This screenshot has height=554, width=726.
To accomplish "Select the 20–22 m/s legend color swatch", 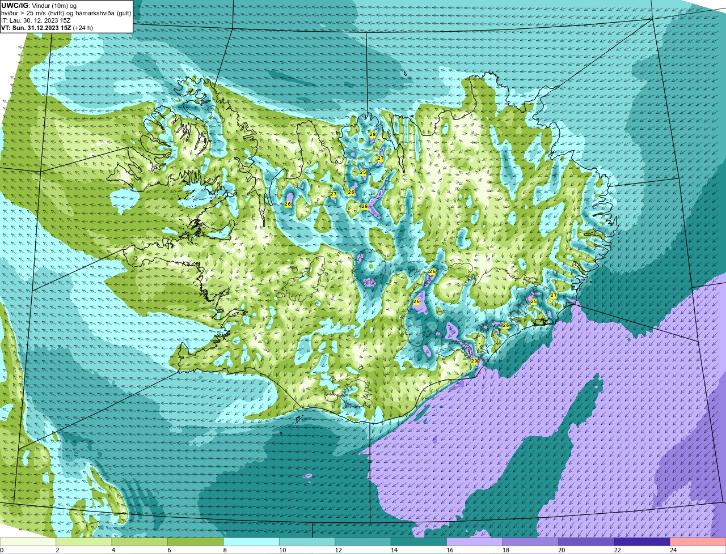I will tap(586, 542).
